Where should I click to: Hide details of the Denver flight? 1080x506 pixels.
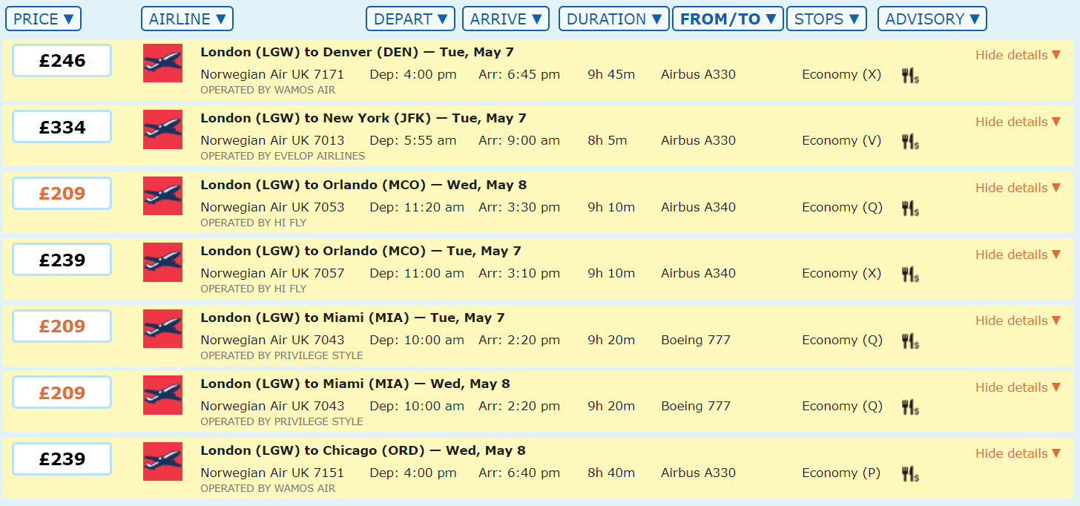[1018, 55]
